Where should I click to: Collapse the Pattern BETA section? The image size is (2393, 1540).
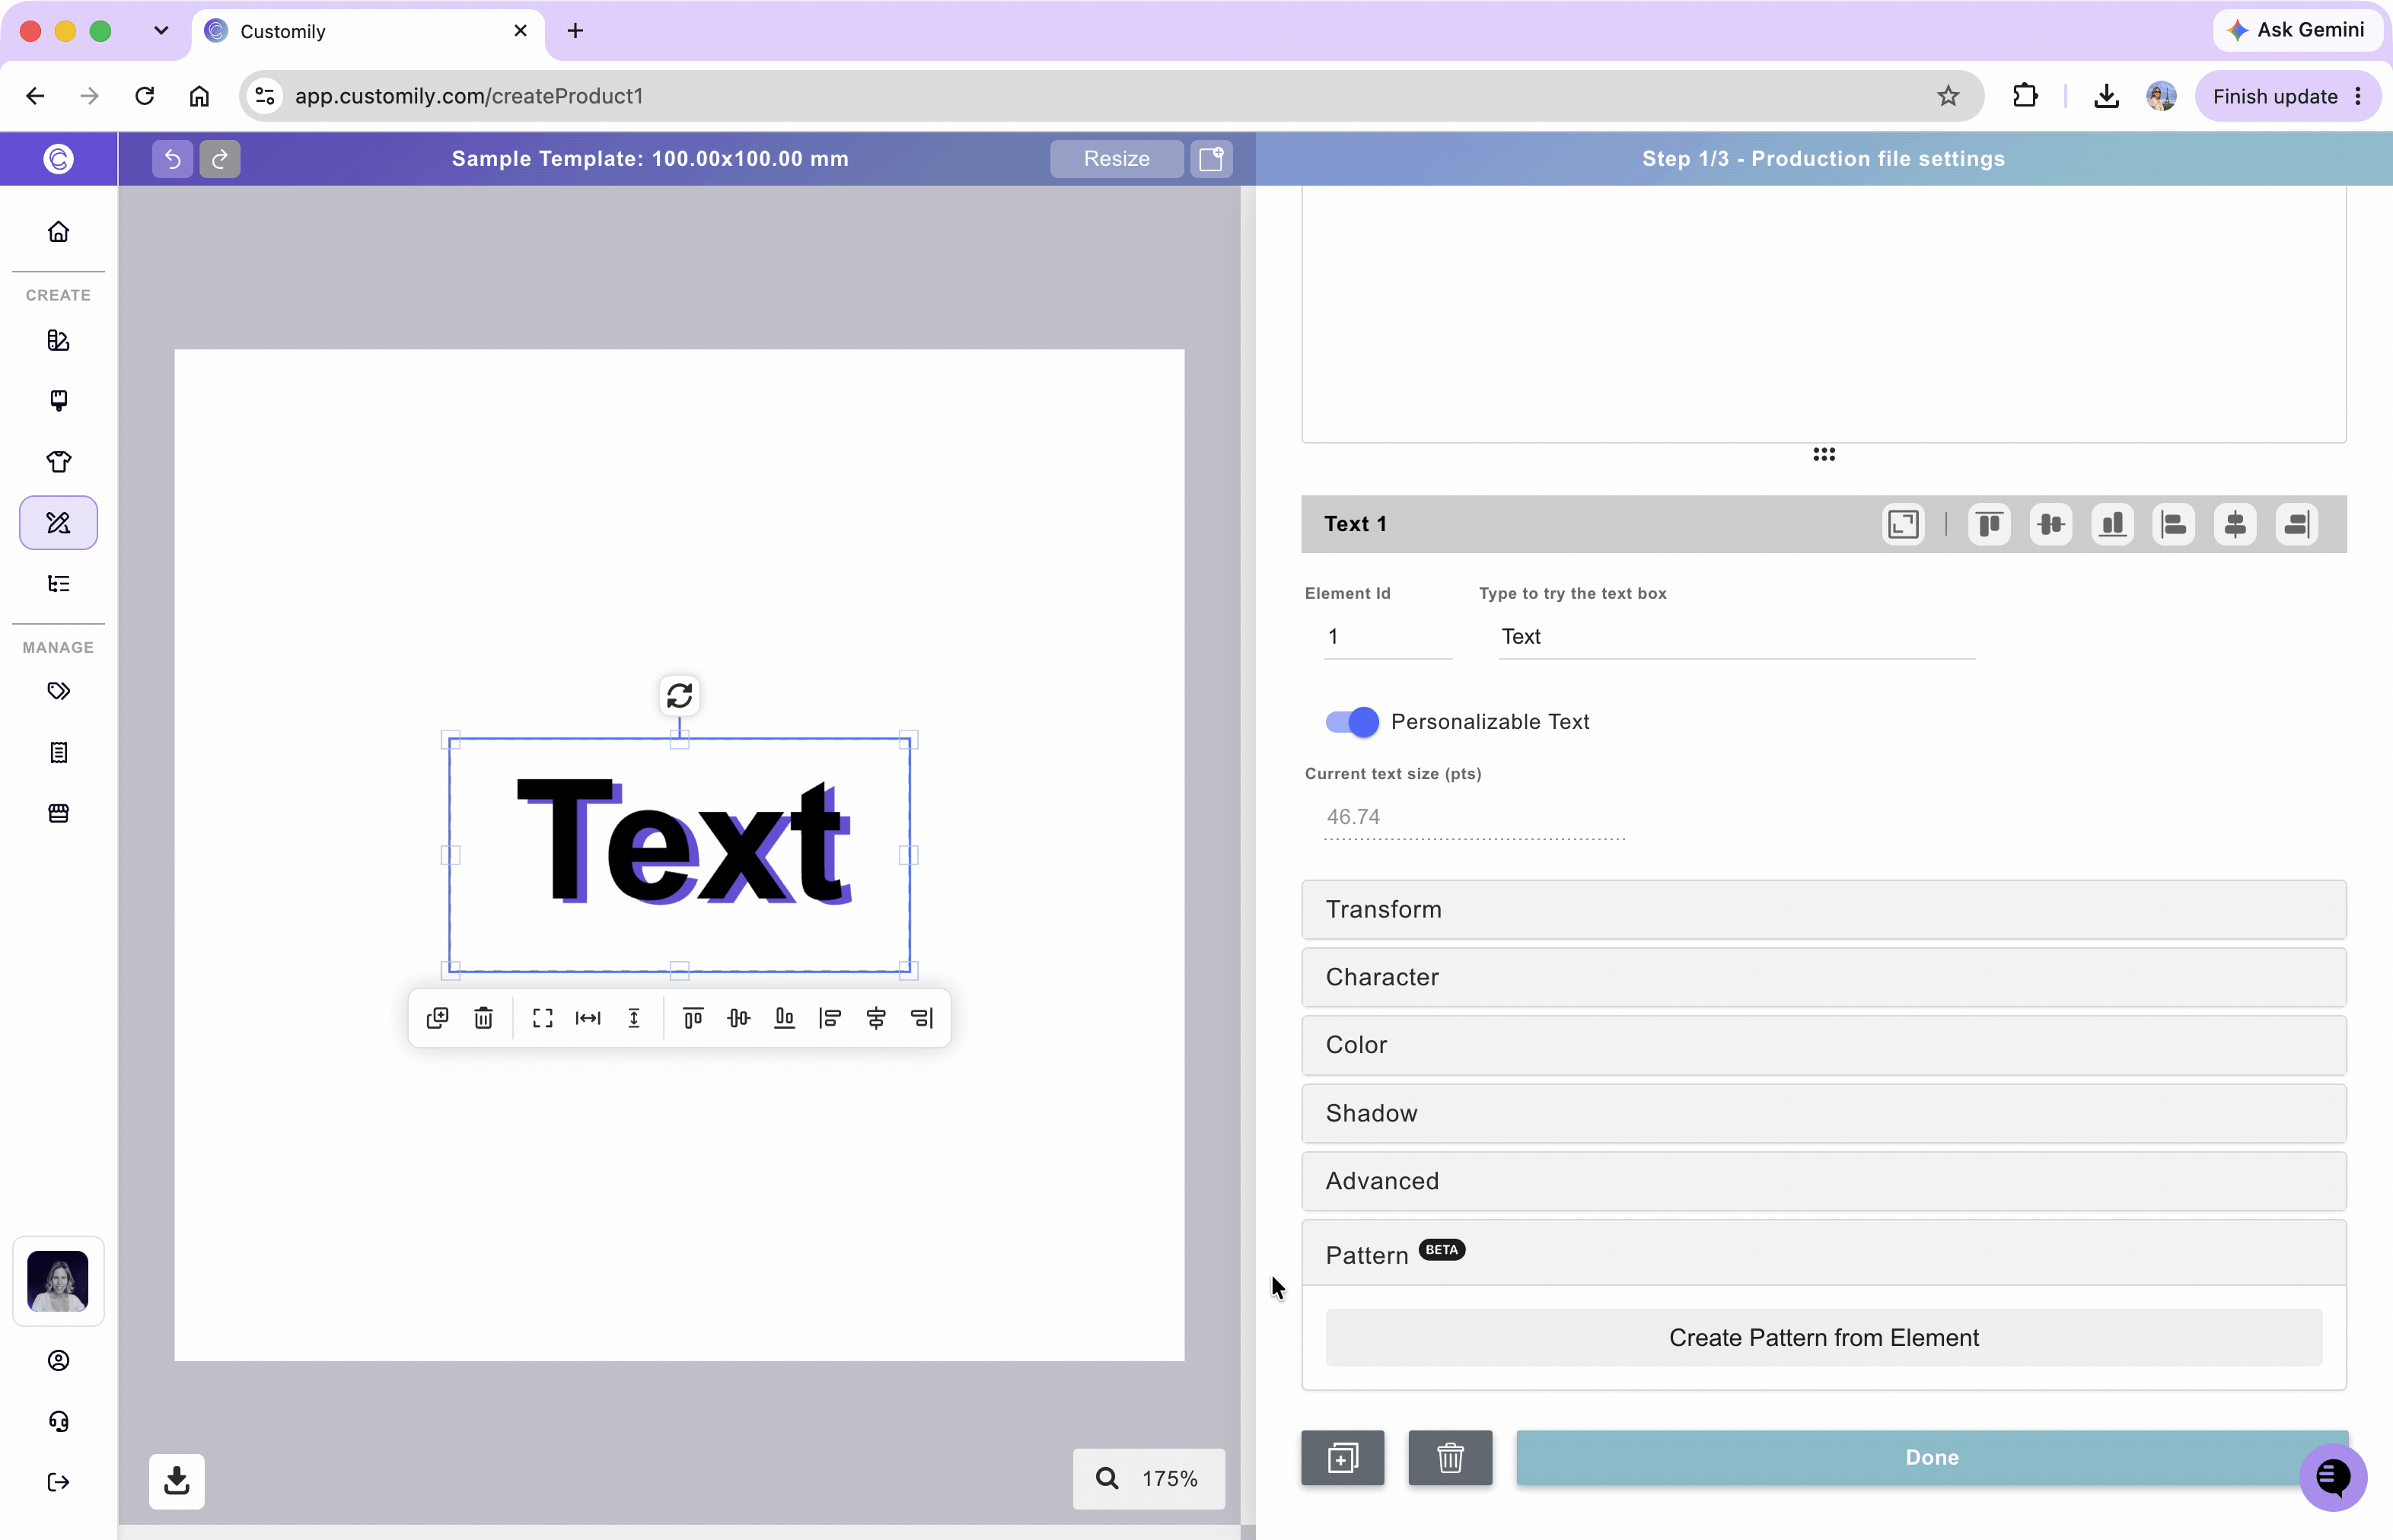click(1823, 1253)
